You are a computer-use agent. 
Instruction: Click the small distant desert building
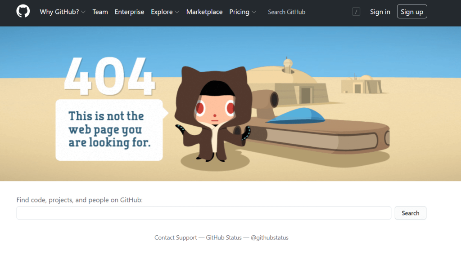point(361,84)
